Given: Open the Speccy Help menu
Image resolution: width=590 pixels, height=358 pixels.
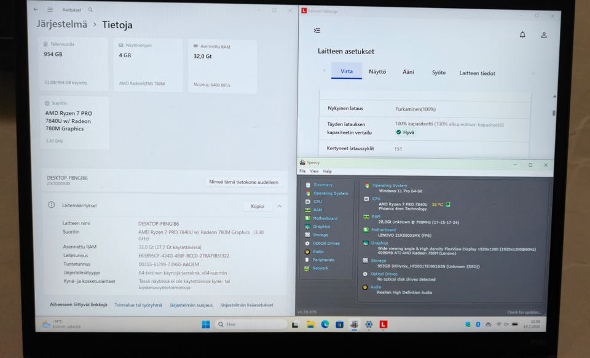Looking at the screenshot, I should (328, 171).
